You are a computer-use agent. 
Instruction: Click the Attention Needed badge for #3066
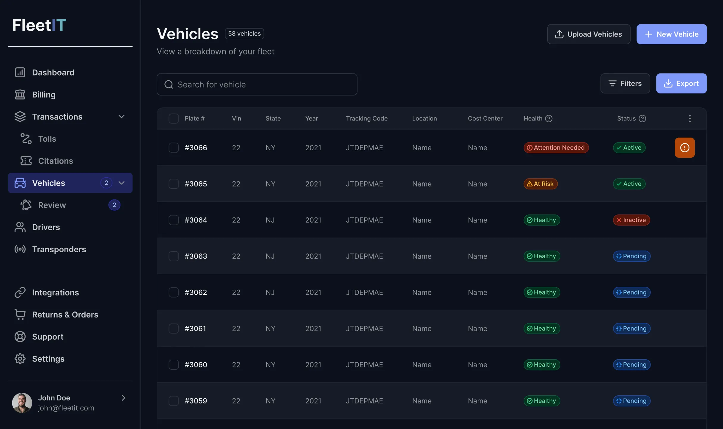click(x=556, y=148)
